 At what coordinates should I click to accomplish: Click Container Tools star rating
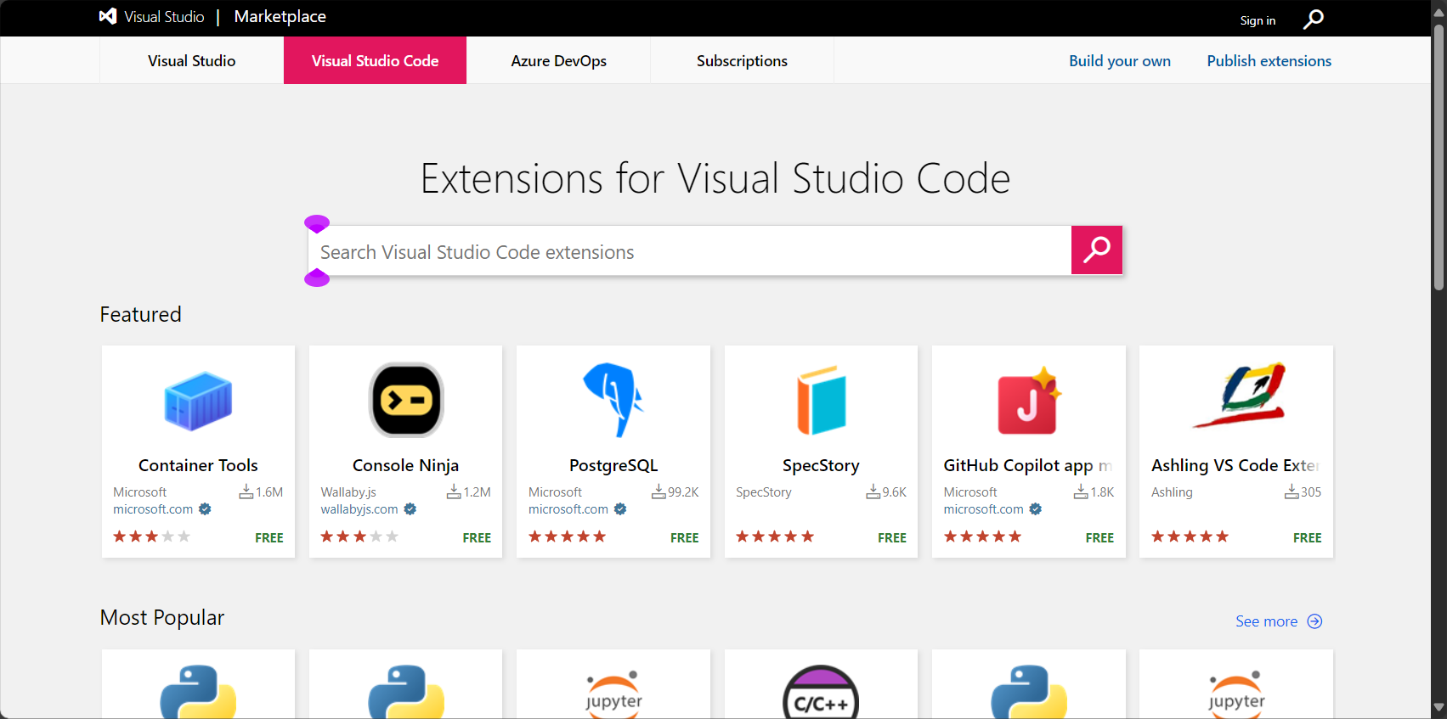pos(151,536)
